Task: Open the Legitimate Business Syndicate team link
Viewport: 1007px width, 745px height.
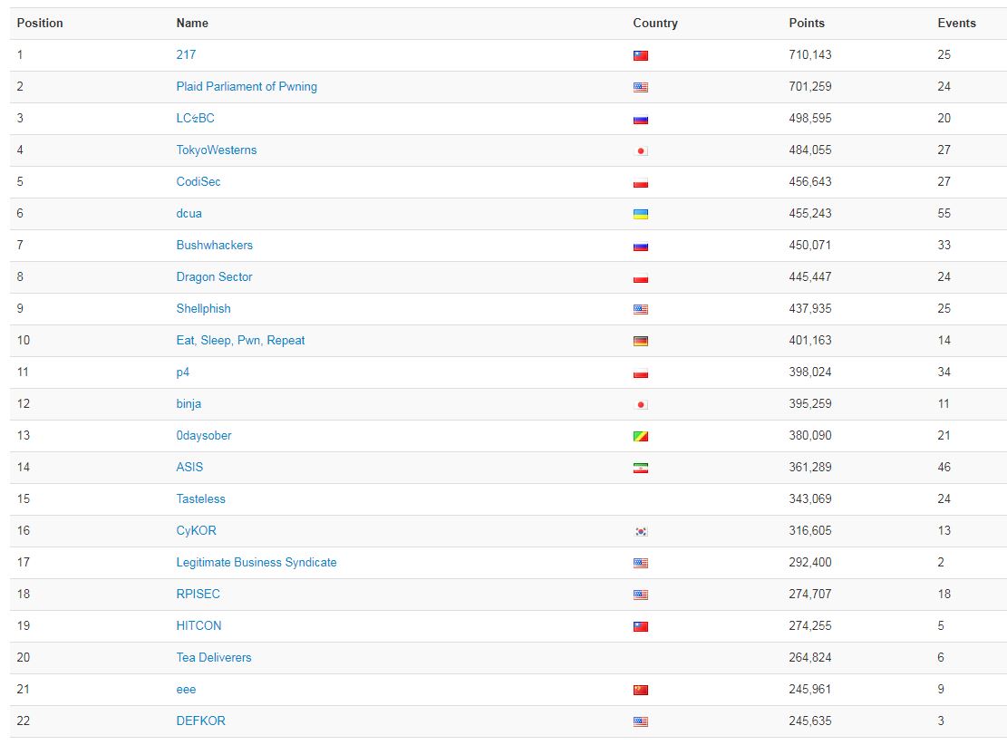Action: click(256, 562)
